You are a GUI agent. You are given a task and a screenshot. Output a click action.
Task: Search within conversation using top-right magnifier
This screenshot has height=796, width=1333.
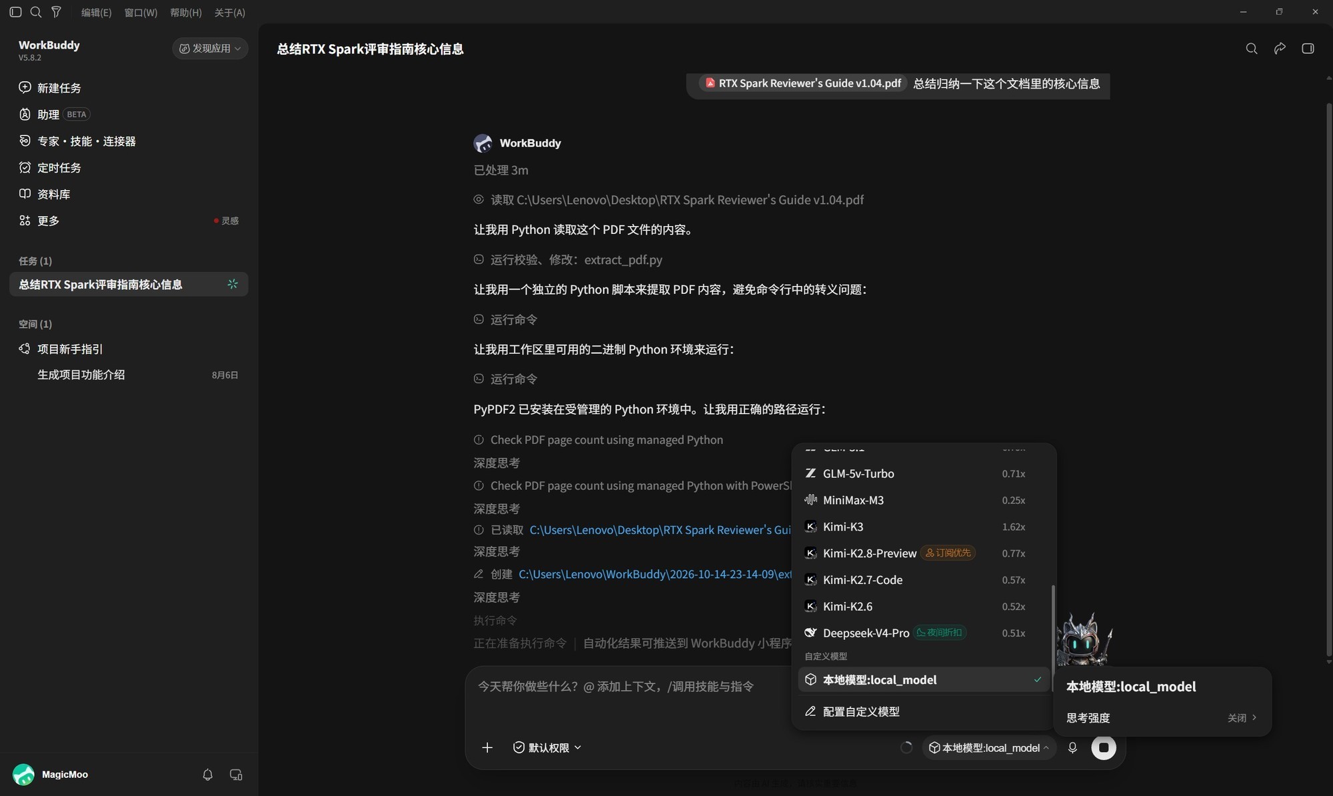pyautogui.click(x=1252, y=49)
